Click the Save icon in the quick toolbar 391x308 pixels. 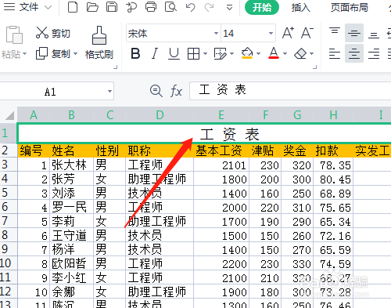coord(112,7)
